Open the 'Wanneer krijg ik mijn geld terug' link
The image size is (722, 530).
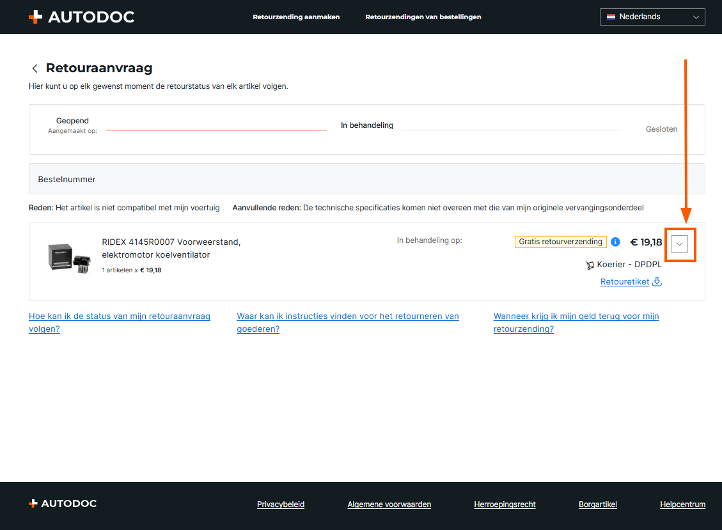[x=576, y=316]
